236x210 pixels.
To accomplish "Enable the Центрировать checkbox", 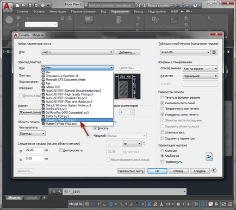I will pos(60,150).
